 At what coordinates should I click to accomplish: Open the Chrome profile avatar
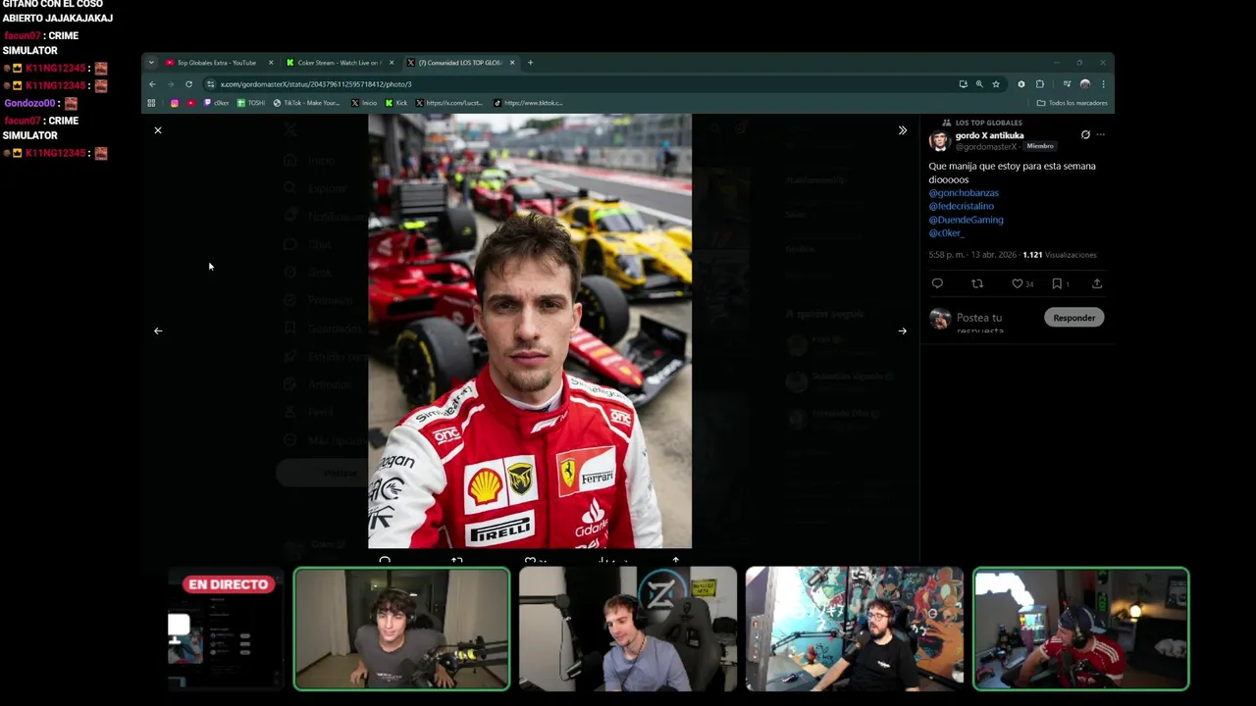[x=1084, y=84]
